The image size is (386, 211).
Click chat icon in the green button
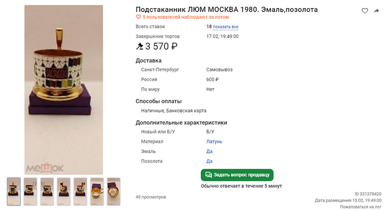pos(208,175)
